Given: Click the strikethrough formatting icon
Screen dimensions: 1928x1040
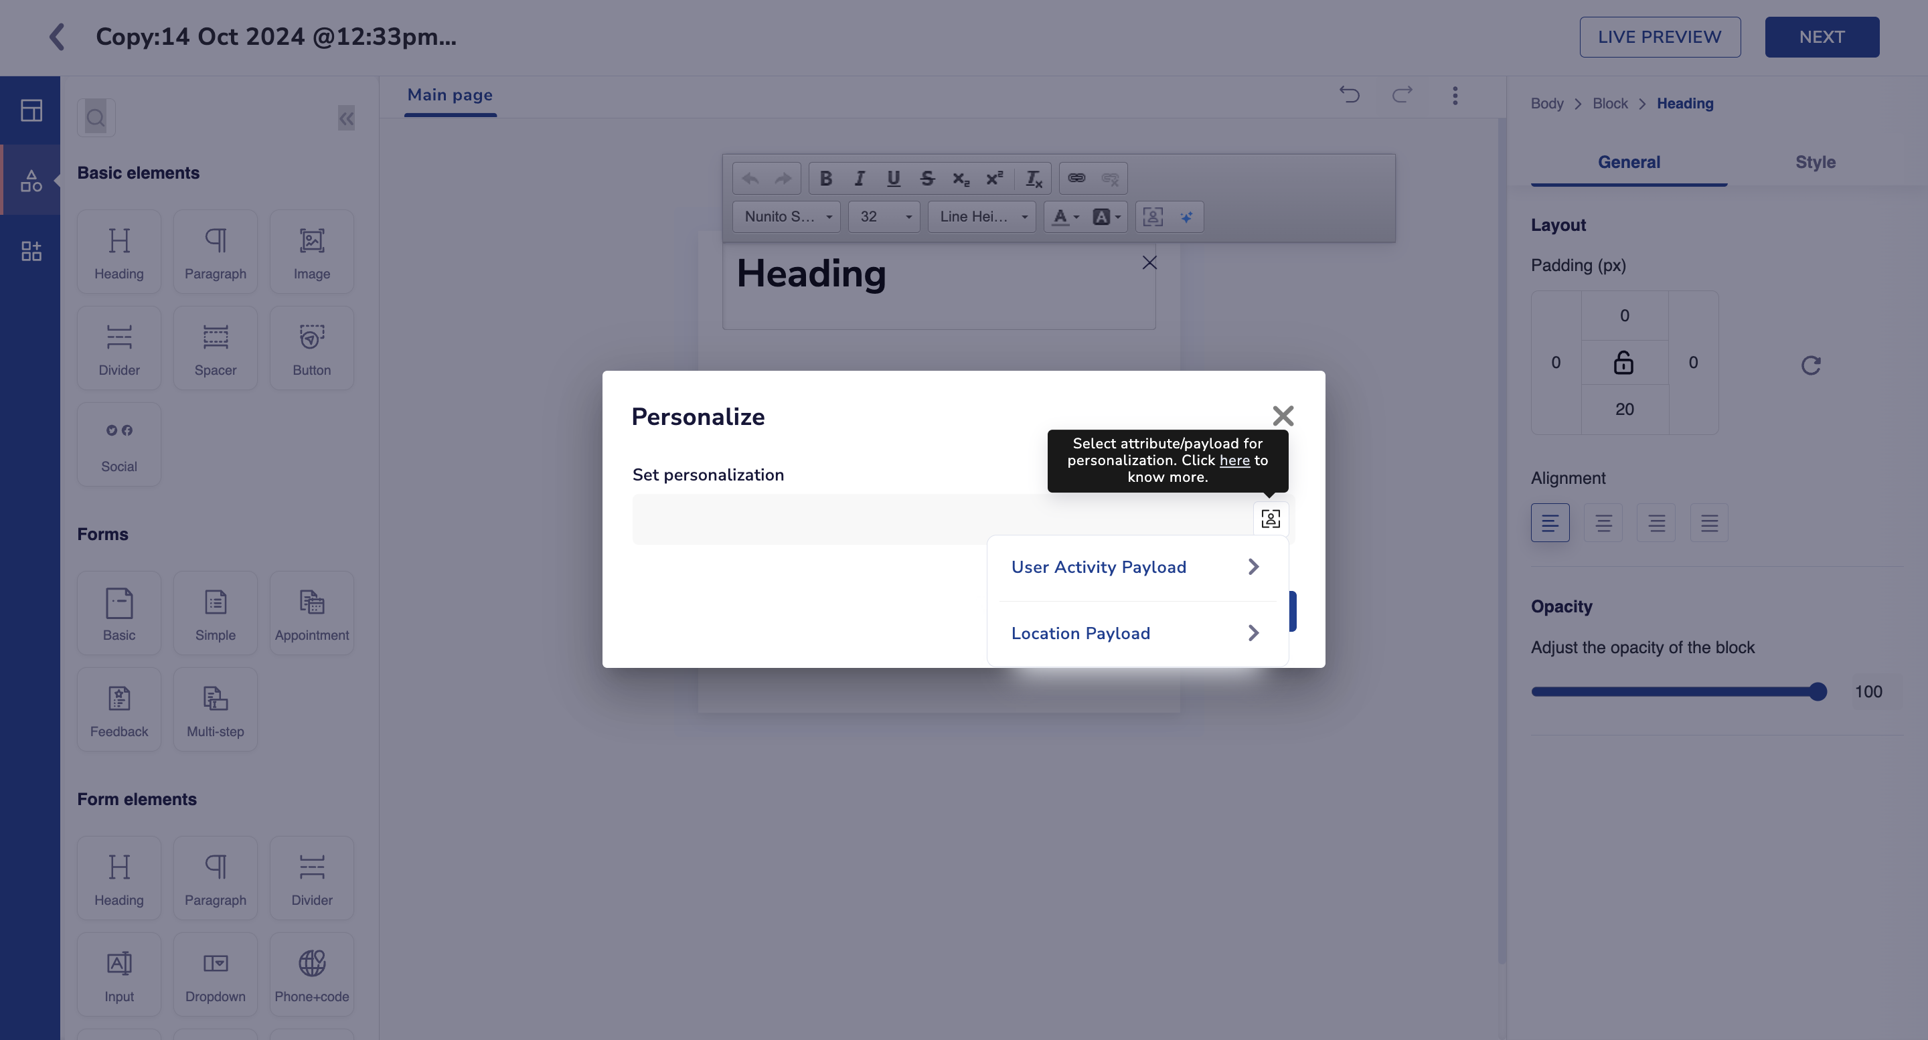Looking at the screenshot, I should (927, 178).
